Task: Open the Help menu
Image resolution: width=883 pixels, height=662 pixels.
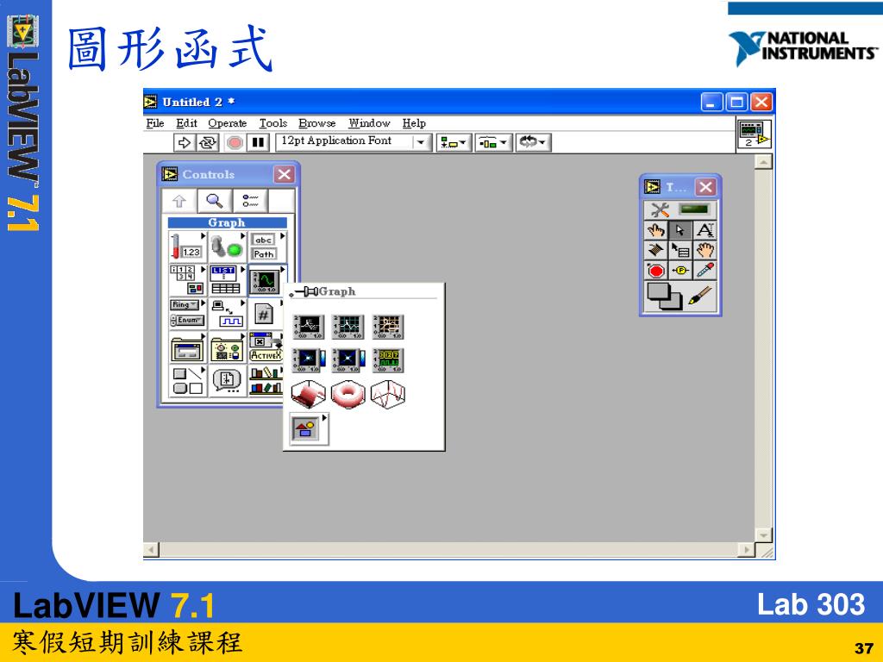Action: coord(414,123)
